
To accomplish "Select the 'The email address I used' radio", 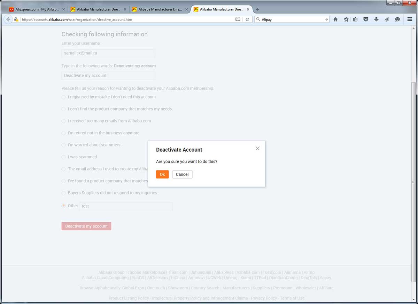I will coord(63,169).
